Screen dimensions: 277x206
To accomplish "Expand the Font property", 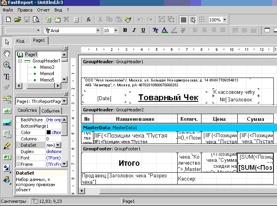I will pos(18,158).
